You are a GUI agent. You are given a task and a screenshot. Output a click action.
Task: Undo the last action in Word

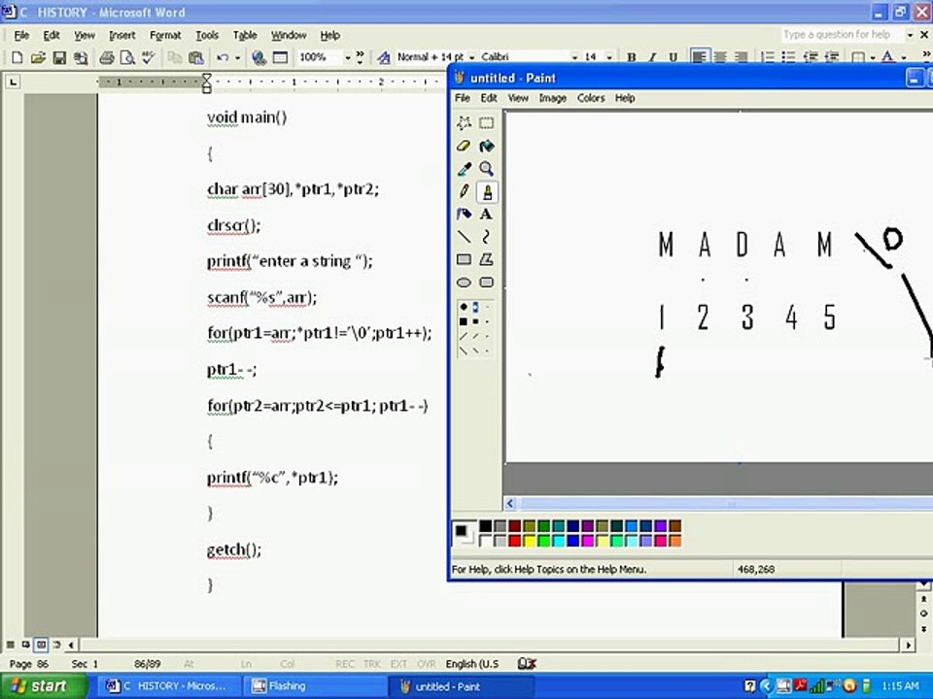[223, 57]
